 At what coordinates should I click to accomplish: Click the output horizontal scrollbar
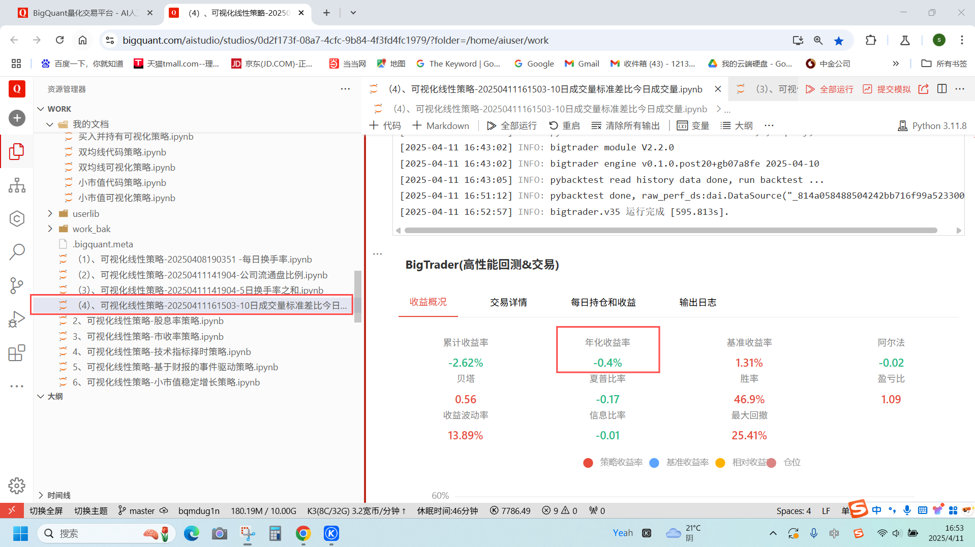[x=671, y=231]
